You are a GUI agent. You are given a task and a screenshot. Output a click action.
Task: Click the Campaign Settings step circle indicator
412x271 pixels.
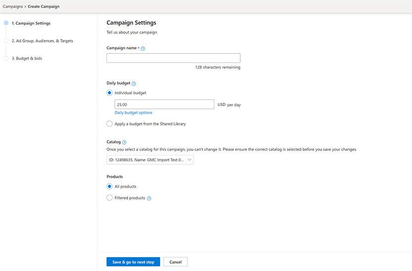[x=6, y=23]
